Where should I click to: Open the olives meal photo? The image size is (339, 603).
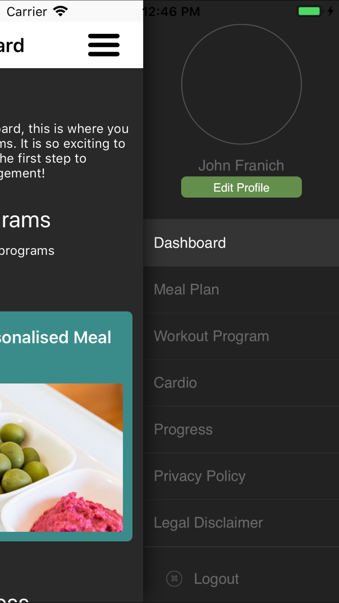(x=61, y=458)
